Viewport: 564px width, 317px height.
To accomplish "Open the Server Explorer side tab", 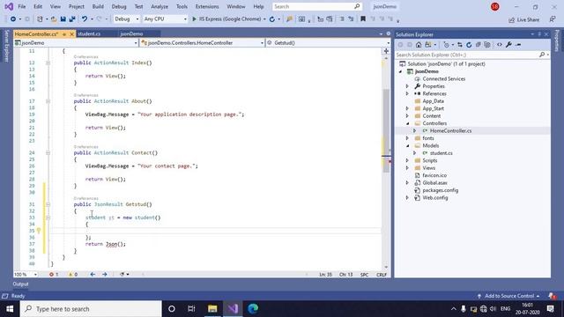I will [x=6, y=46].
